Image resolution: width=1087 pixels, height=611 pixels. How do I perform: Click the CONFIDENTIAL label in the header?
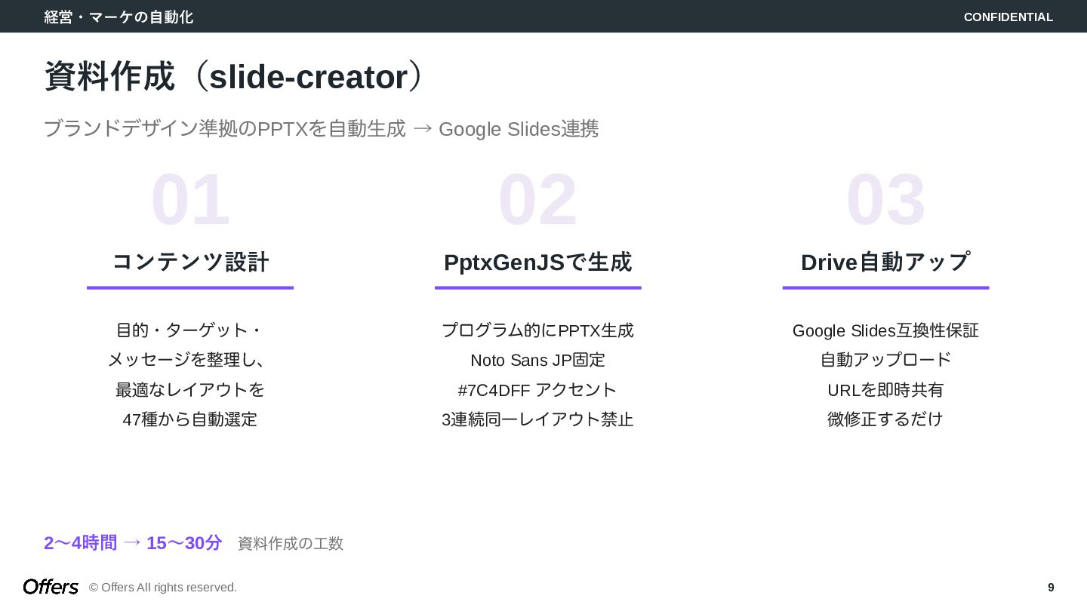coord(1008,17)
